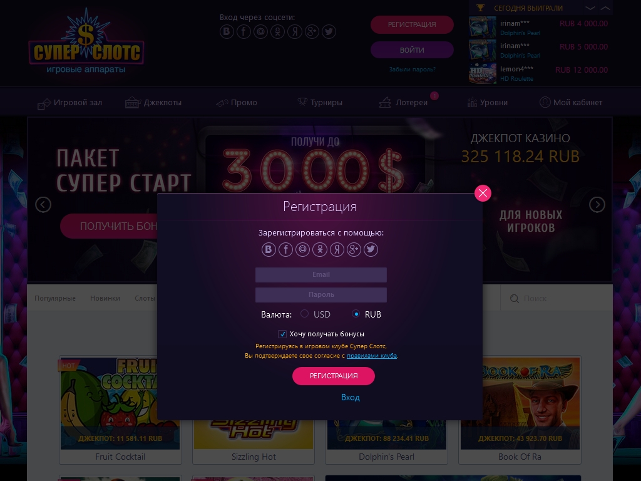This screenshot has width=641, height=481.
Task: Click pink РЕГИСТРАЦИЯ button in dialog
Action: (x=334, y=376)
